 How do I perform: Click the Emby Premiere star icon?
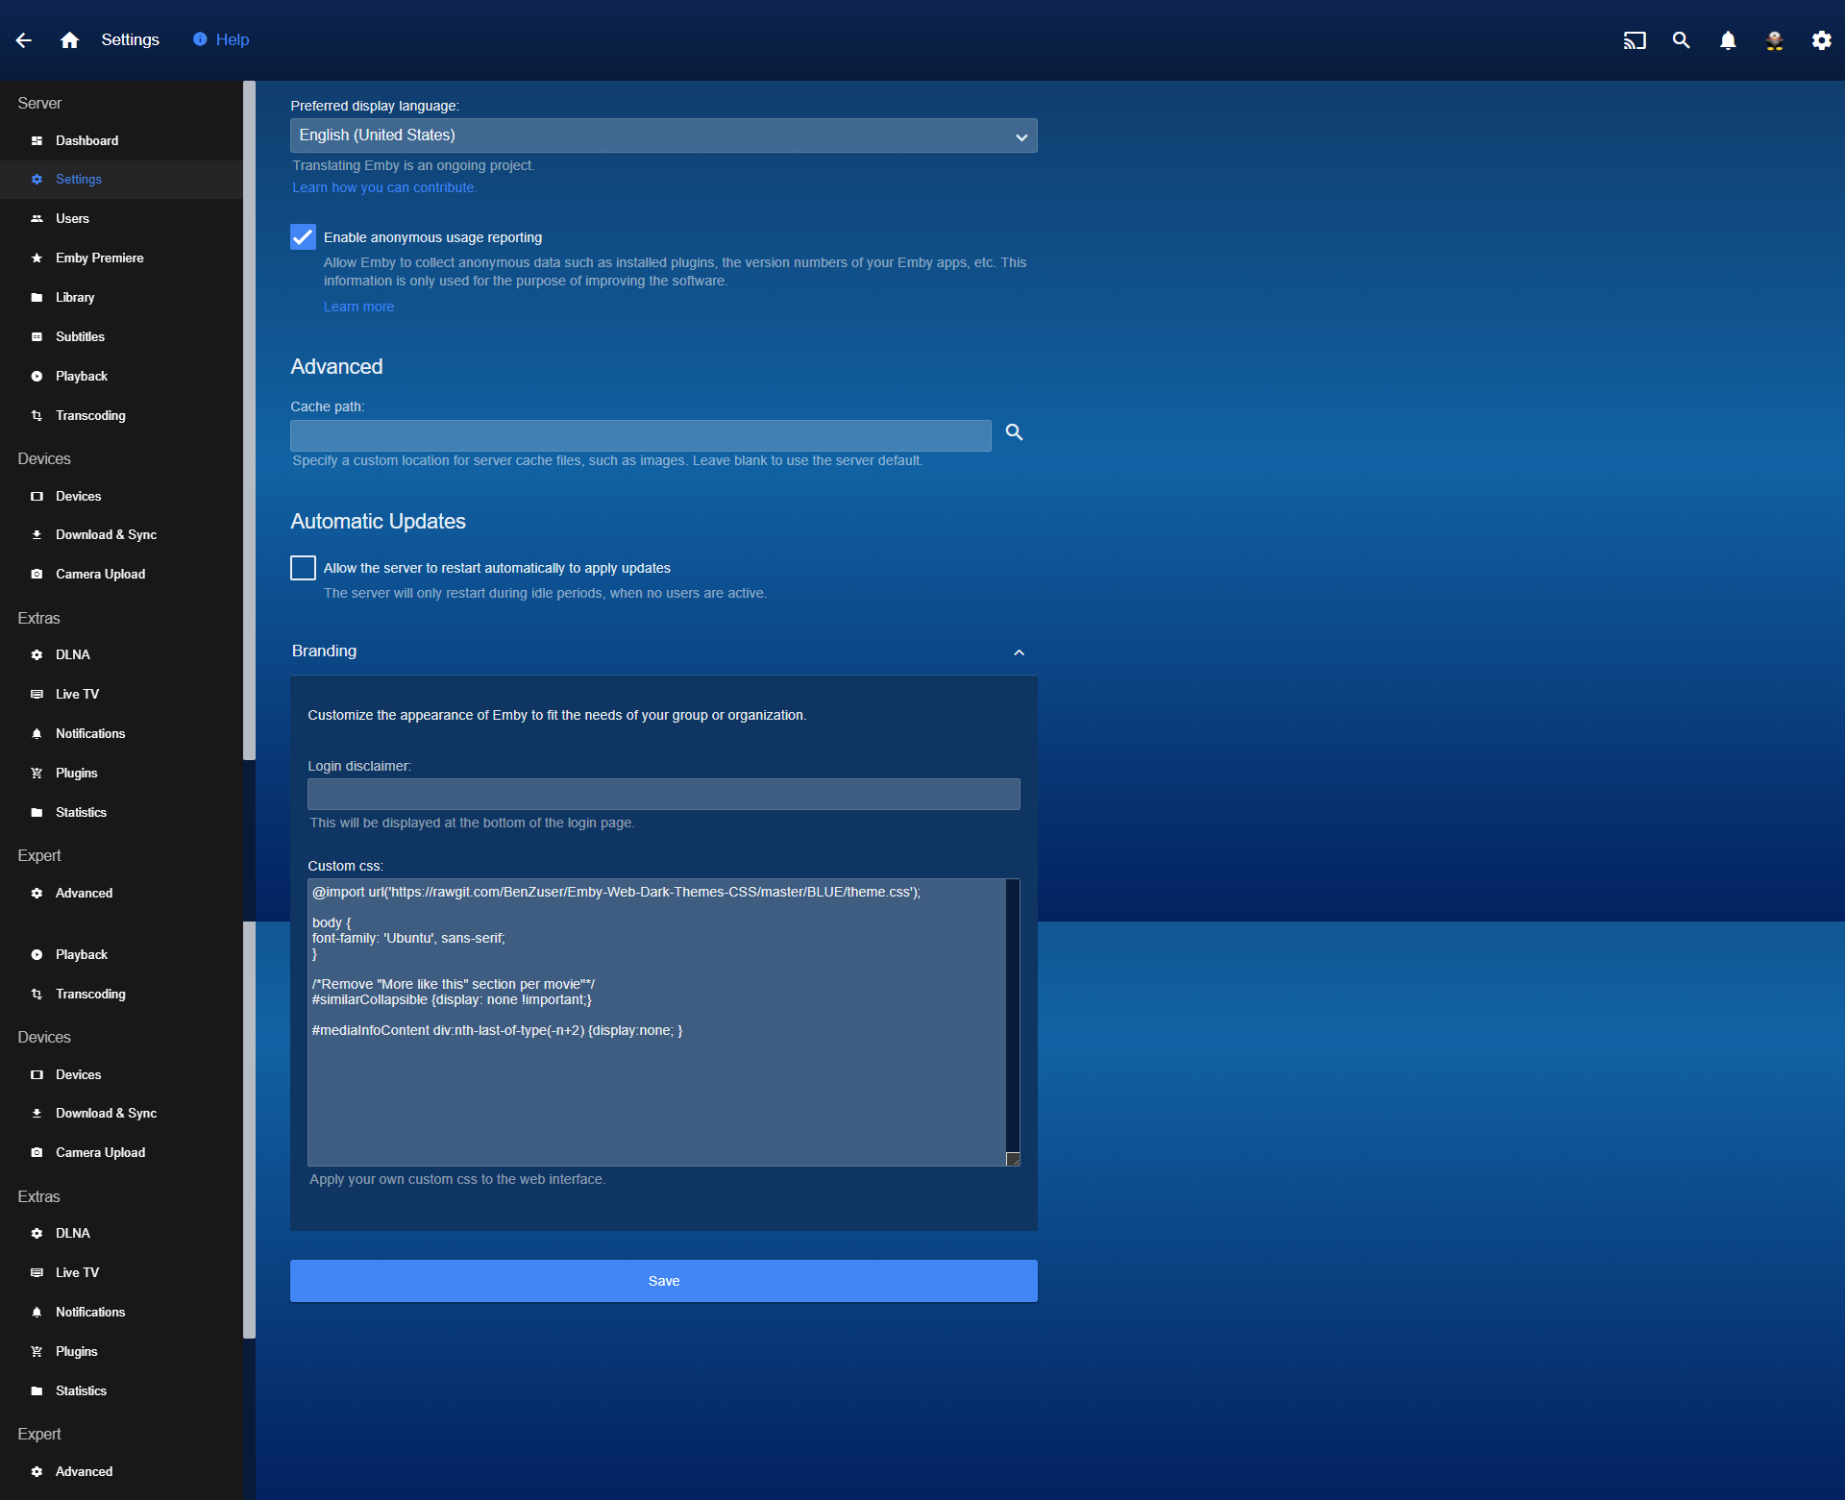(x=37, y=258)
